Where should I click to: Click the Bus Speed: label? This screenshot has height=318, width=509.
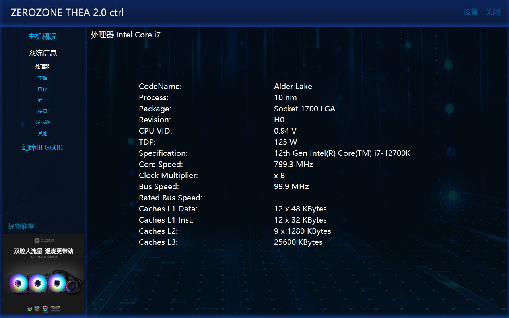click(x=159, y=186)
